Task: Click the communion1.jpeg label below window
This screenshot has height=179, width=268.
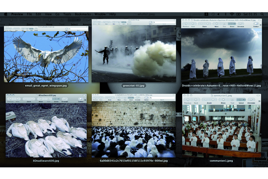Action: pos(221,161)
